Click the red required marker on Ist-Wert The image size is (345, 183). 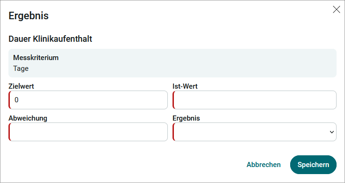point(173,100)
